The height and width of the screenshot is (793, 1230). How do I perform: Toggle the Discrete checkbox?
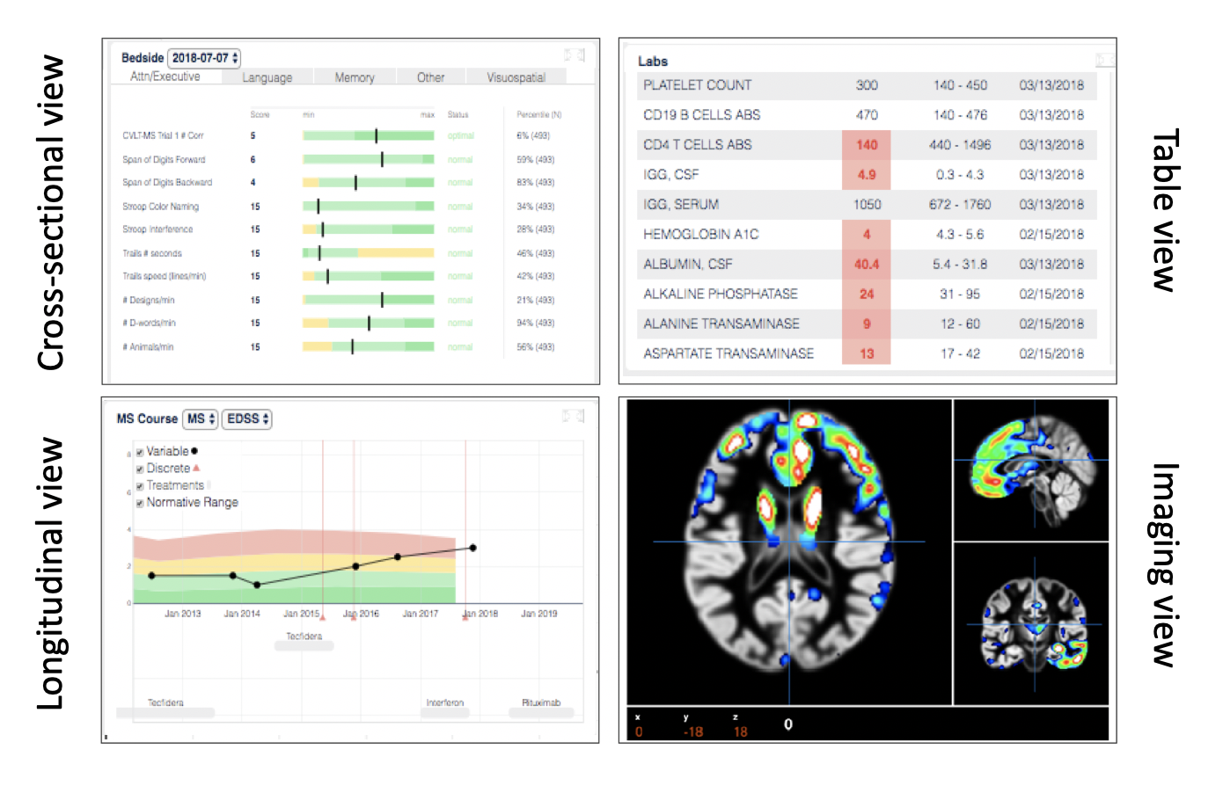140,469
